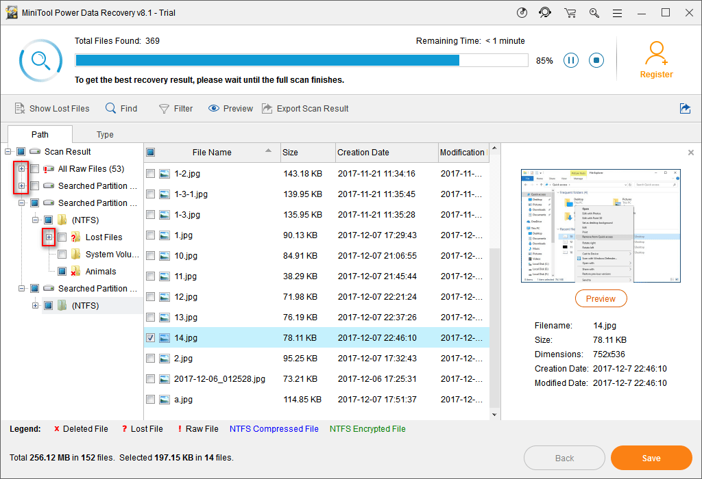
Task: Click the key license icon
Action: coord(594,13)
